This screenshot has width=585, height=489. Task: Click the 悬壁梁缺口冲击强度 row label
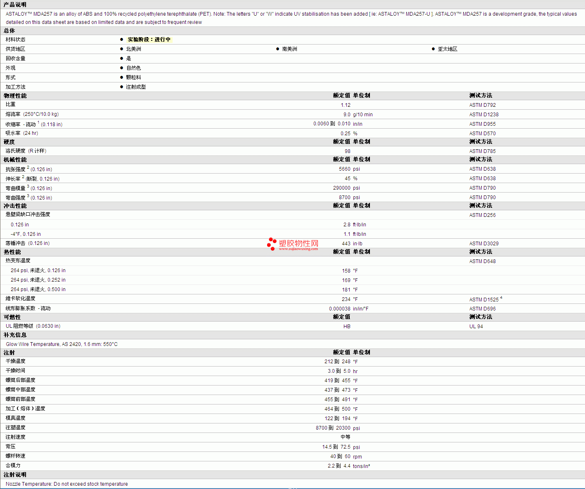tap(28, 214)
